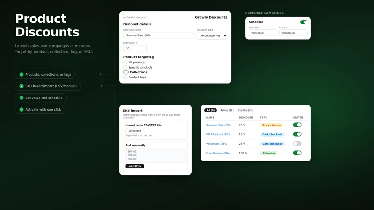The image size is (374, 210).
Task: Open the Wholesale -25% discount link
Action: point(216,144)
